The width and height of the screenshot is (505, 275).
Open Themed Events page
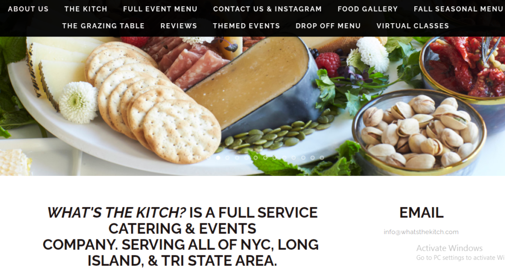click(x=247, y=26)
